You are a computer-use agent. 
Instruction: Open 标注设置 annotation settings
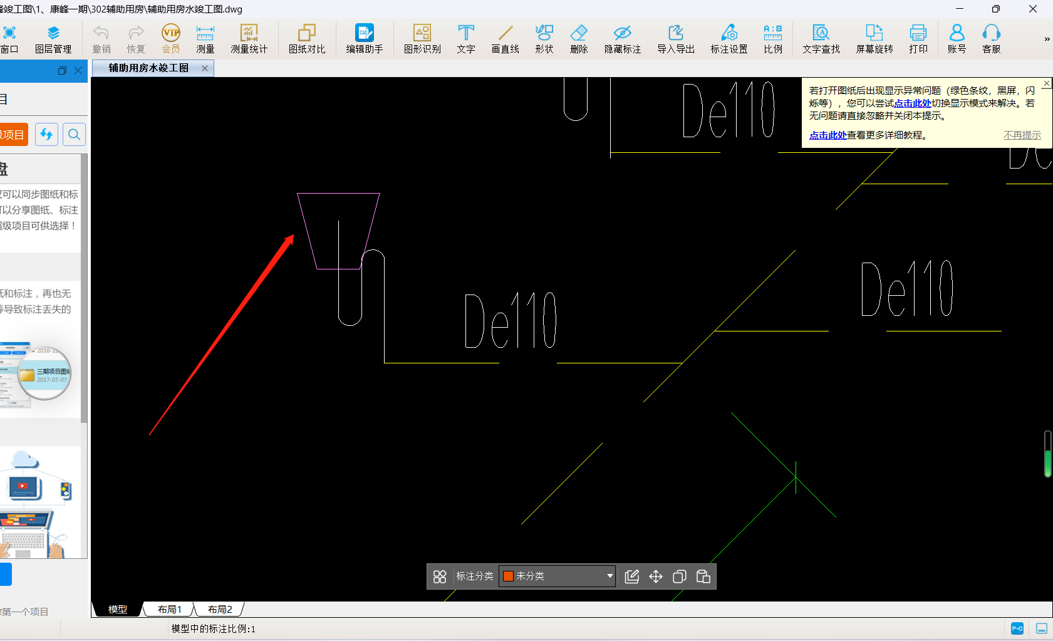pyautogui.click(x=729, y=39)
